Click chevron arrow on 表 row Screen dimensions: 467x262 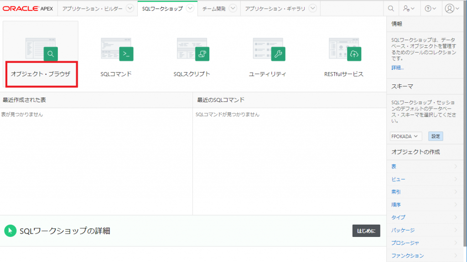point(456,166)
